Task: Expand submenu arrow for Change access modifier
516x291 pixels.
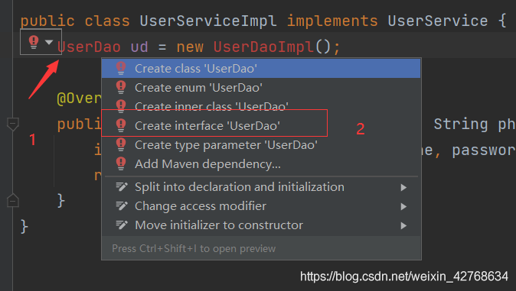Action: (403, 206)
